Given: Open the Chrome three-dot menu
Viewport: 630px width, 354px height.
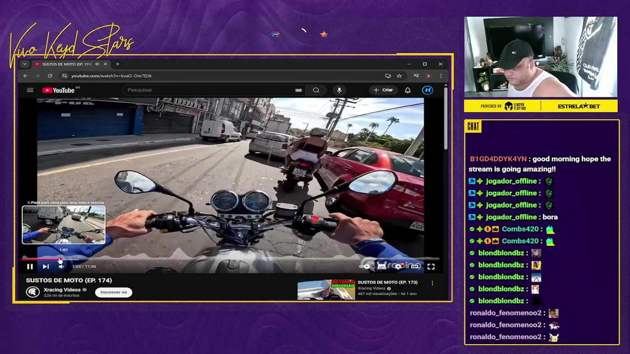Looking at the screenshot, I should pyautogui.click(x=441, y=76).
